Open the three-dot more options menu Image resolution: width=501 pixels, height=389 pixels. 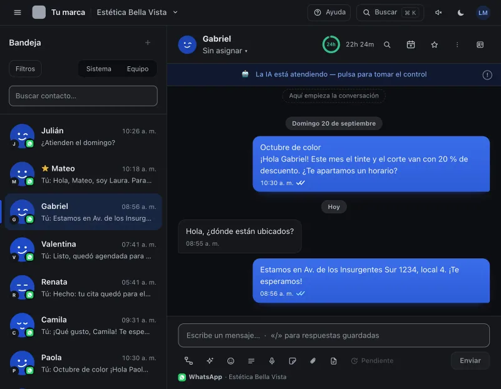pyautogui.click(x=457, y=44)
